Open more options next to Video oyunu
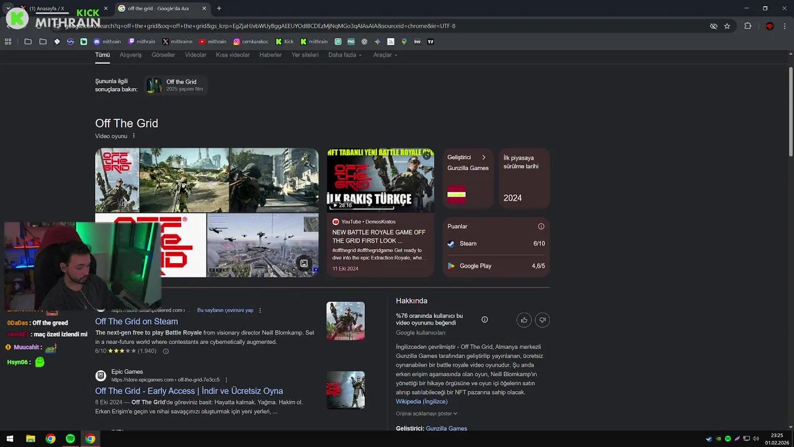Viewport: 794px width, 447px height. click(x=133, y=136)
